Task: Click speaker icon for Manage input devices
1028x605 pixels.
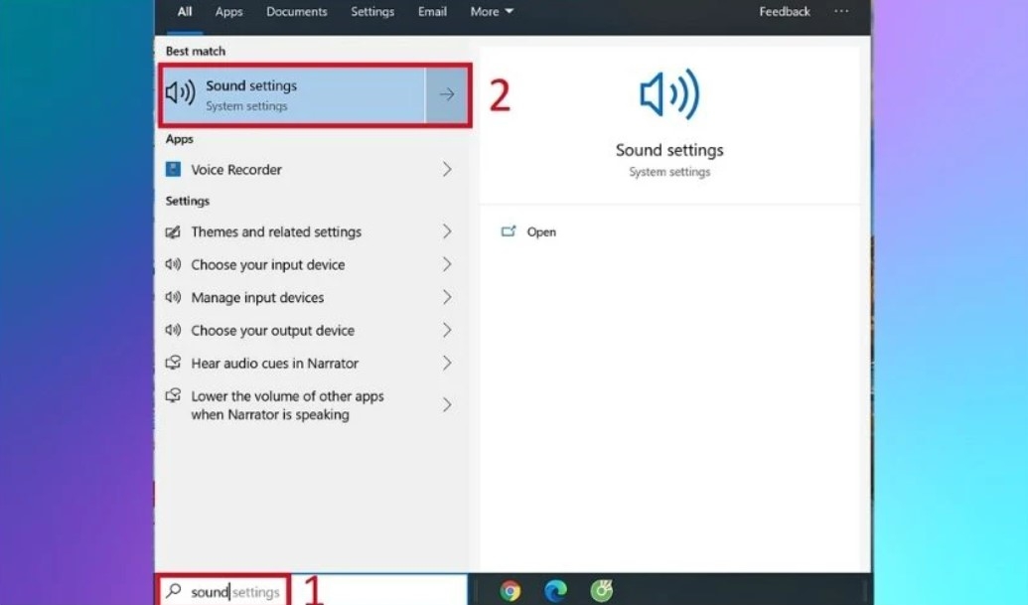Action: 173,297
